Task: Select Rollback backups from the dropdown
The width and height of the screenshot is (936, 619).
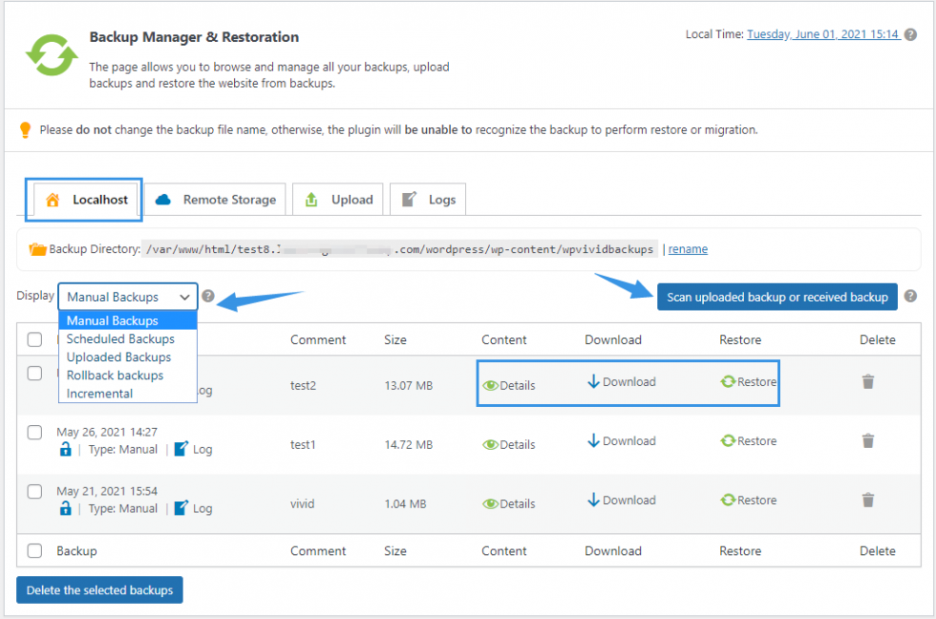Action: coord(117,374)
